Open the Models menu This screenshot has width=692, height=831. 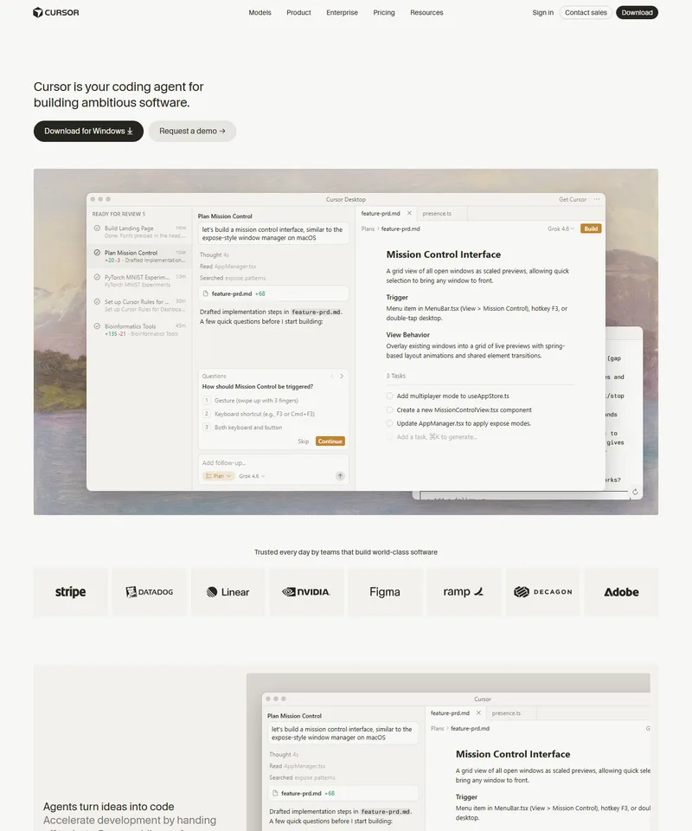pyautogui.click(x=260, y=12)
